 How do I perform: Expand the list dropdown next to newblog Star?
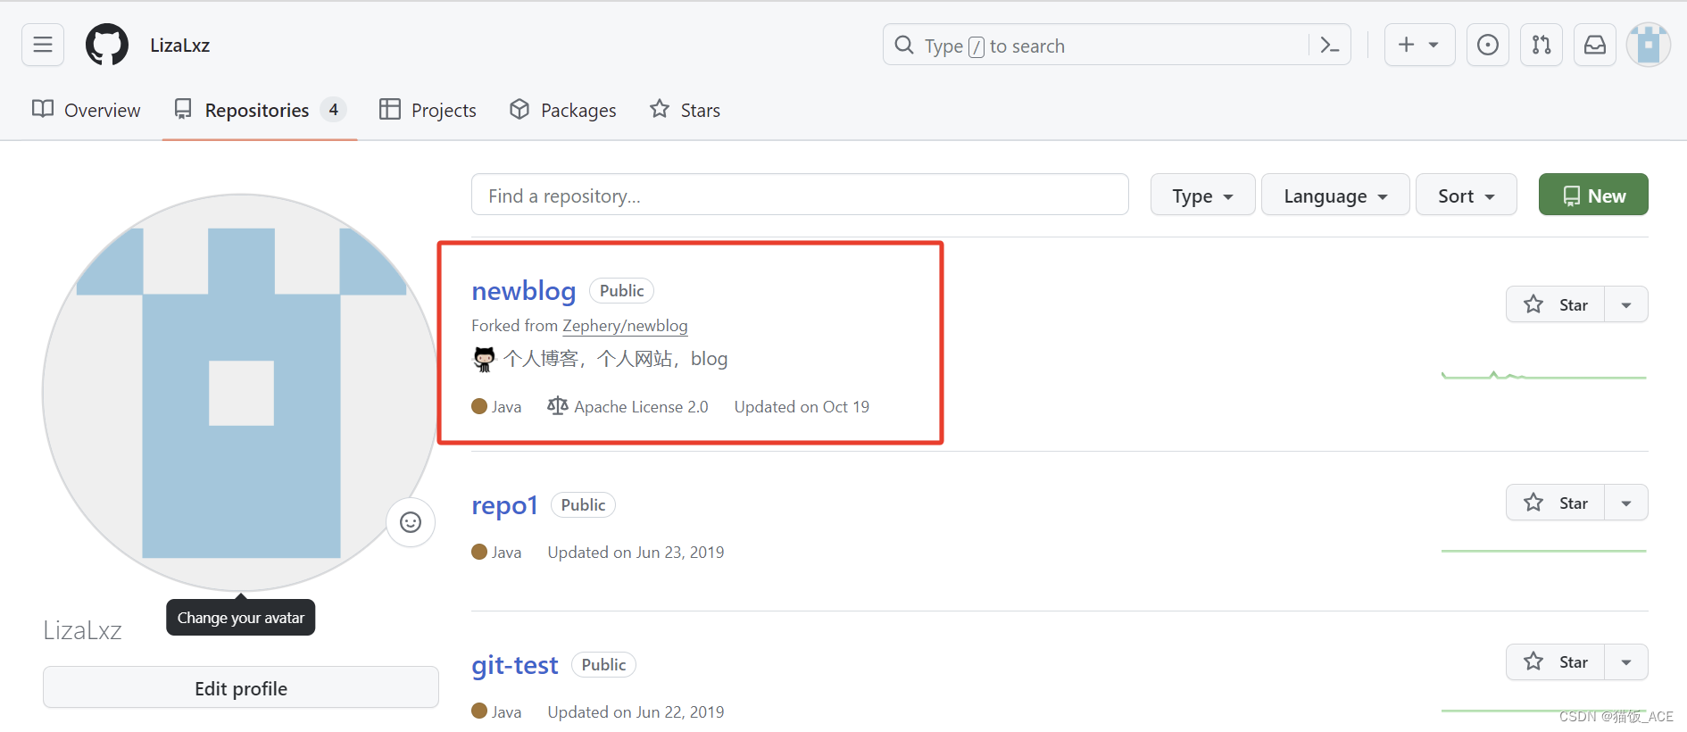click(1626, 304)
